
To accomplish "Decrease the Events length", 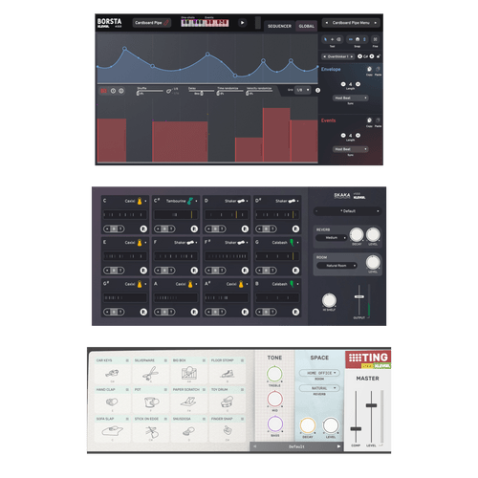I will pyautogui.click(x=343, y=136).
